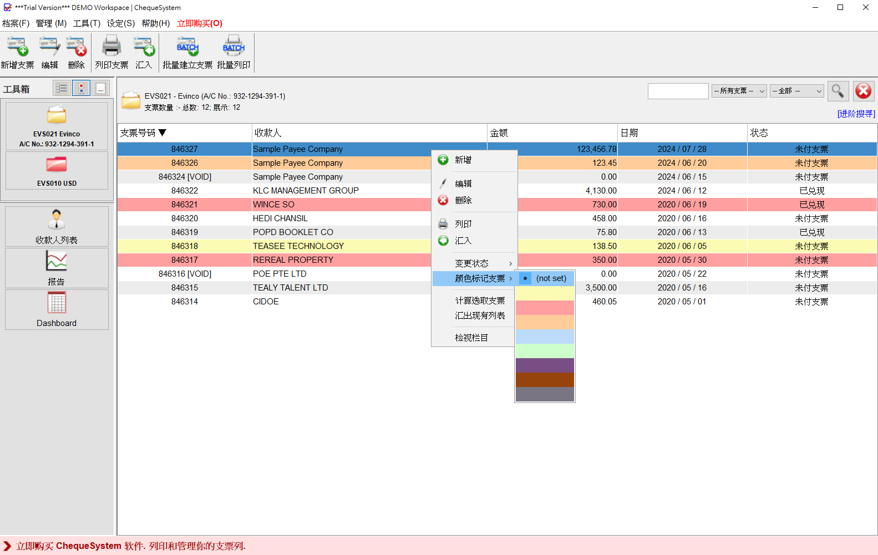The height and width of the screenshot is (555, 878).
Task: Pick the light green color swatch
Action: [x=545, y=351]
